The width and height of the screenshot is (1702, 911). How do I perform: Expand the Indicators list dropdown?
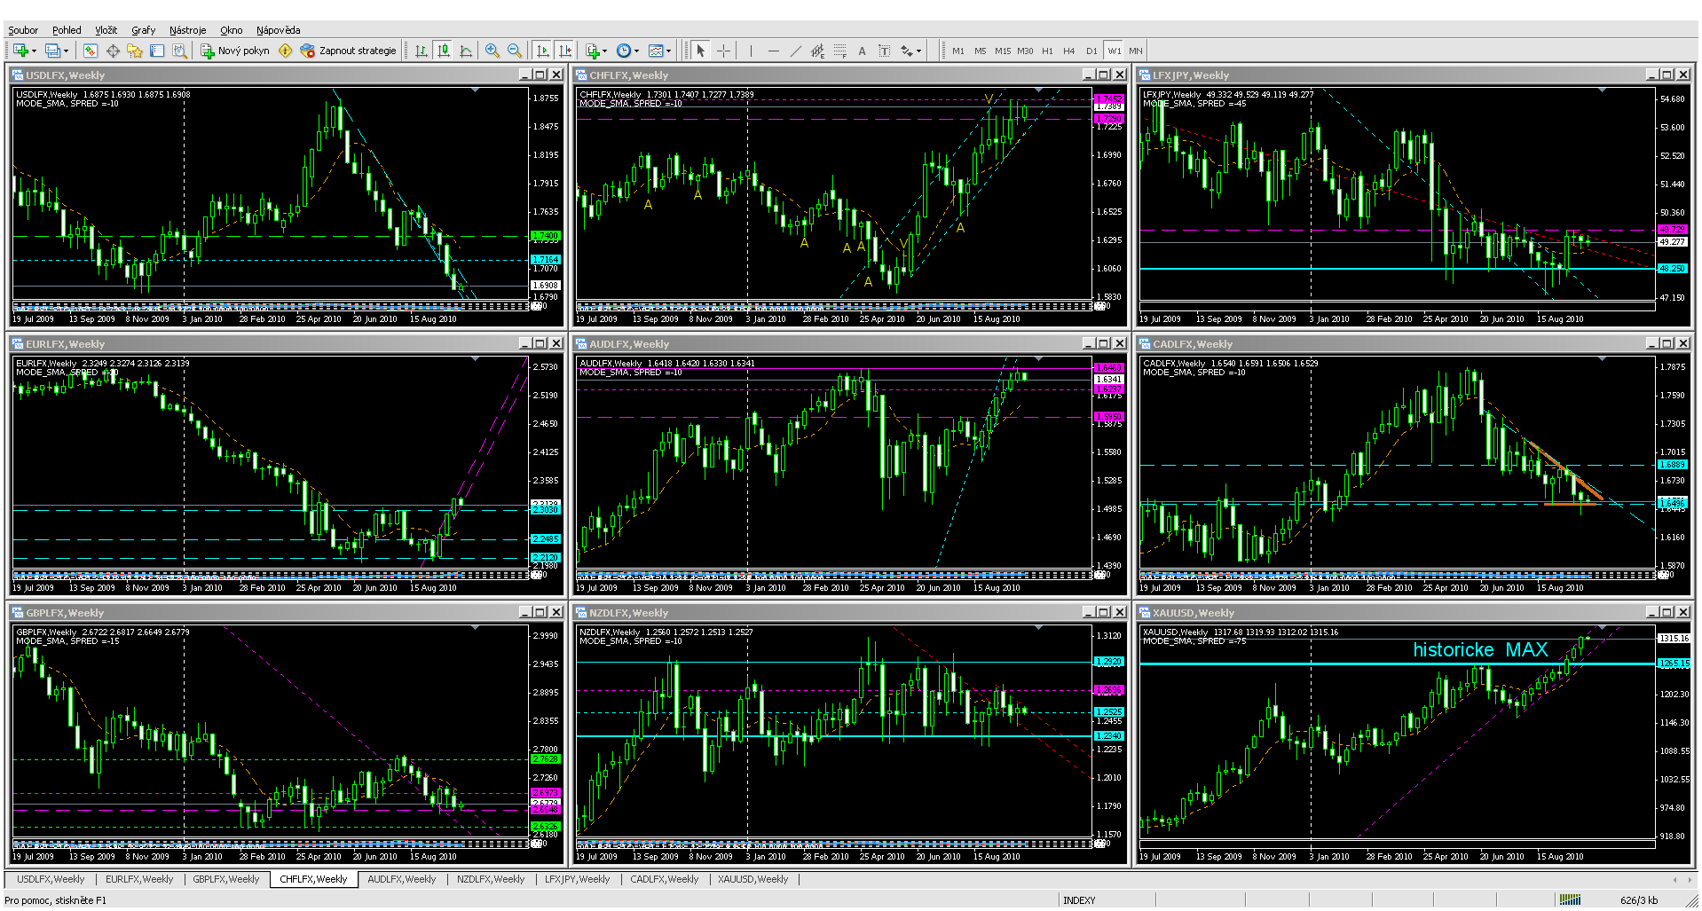coord(604,51)
